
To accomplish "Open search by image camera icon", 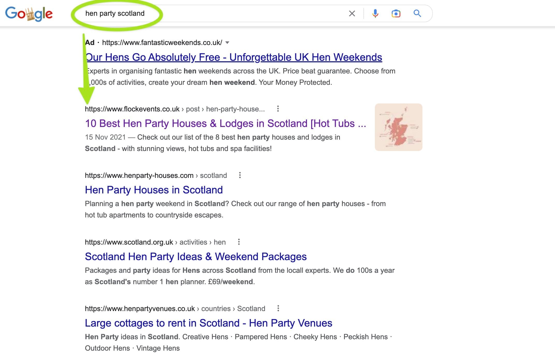I will [396, 13].
